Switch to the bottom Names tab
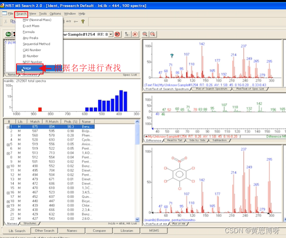 click(72, 230)
